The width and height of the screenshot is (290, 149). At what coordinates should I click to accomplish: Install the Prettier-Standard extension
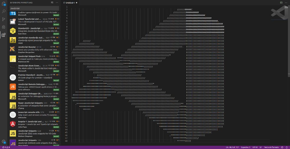pos(56,81)
